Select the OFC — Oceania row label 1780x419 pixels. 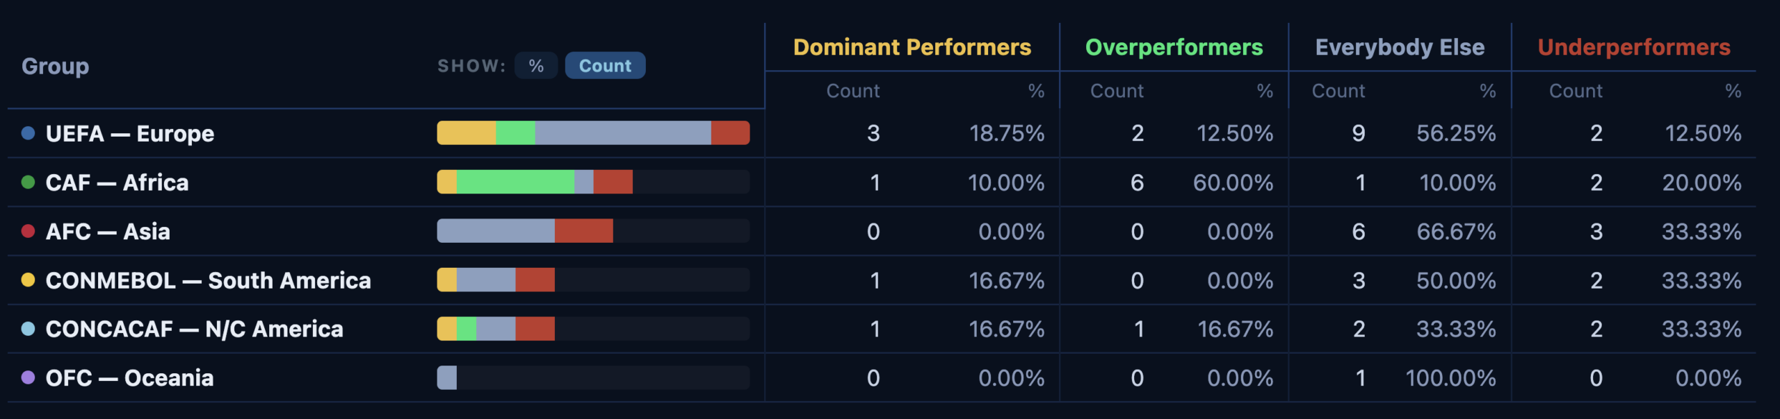(x=129, y=378)
